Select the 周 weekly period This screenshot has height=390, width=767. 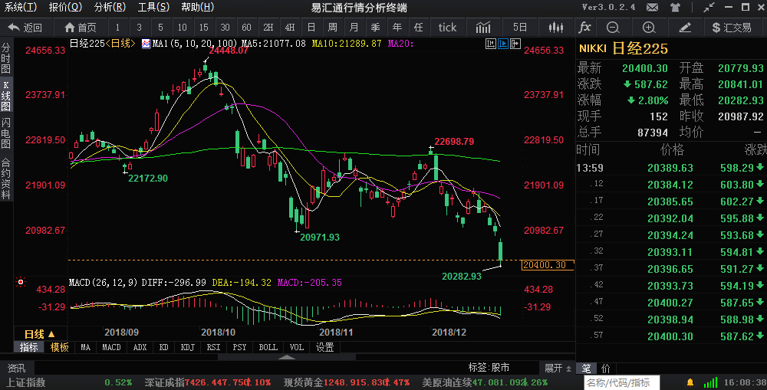[333, 28]
